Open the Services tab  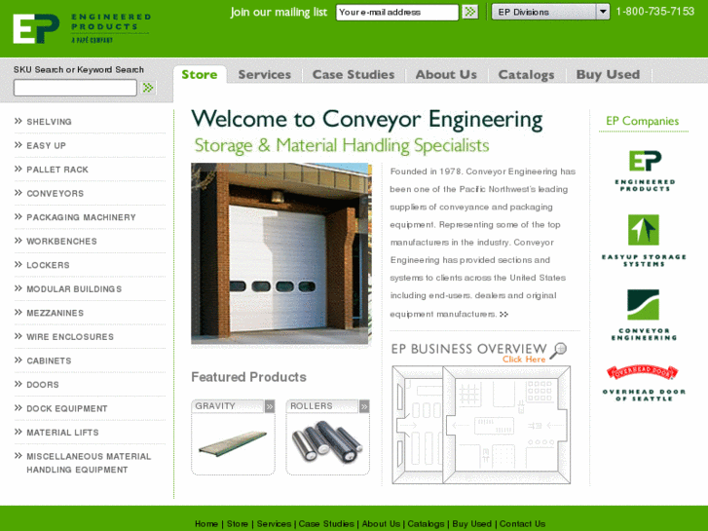(265, 75)
